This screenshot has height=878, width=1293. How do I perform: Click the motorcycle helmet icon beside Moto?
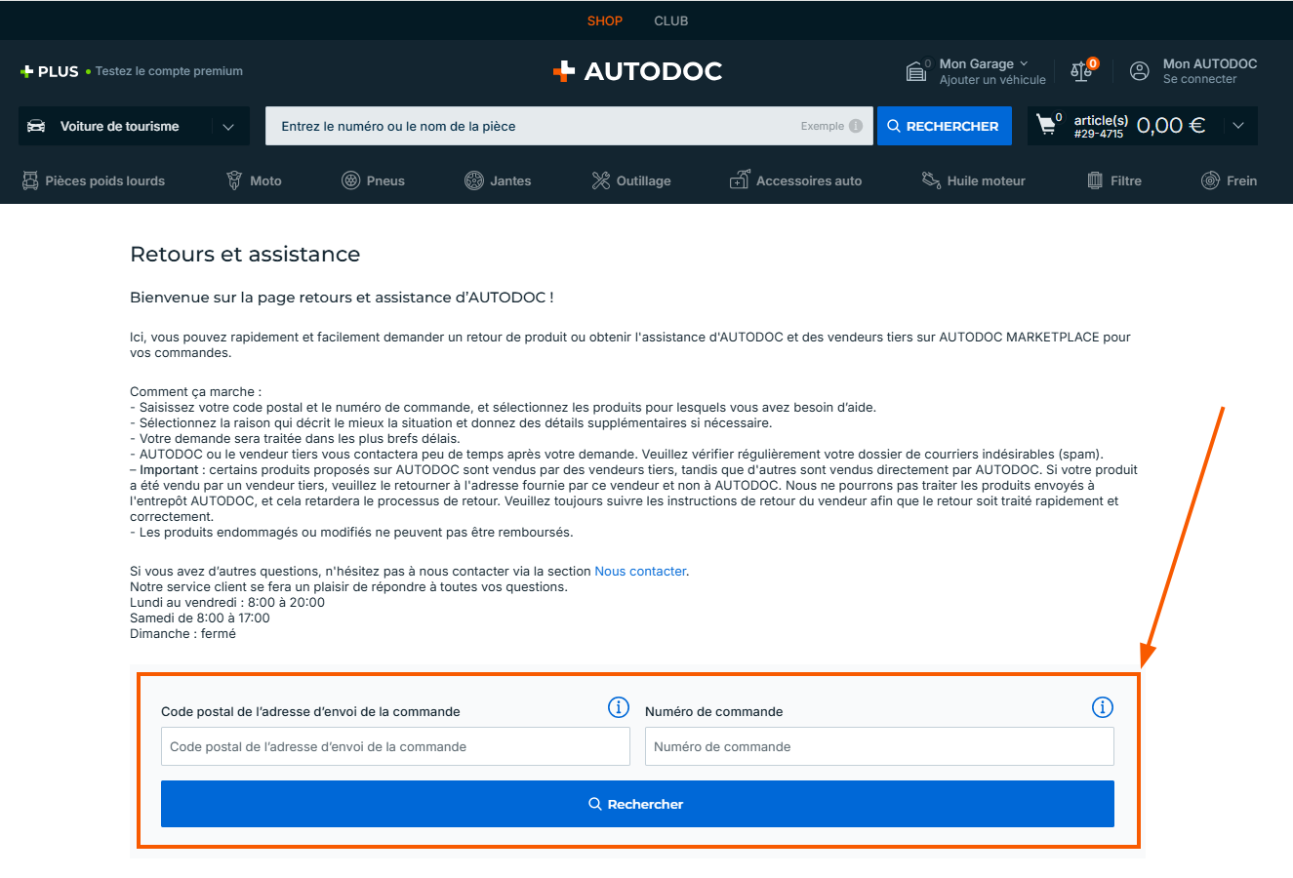(234, 180)
